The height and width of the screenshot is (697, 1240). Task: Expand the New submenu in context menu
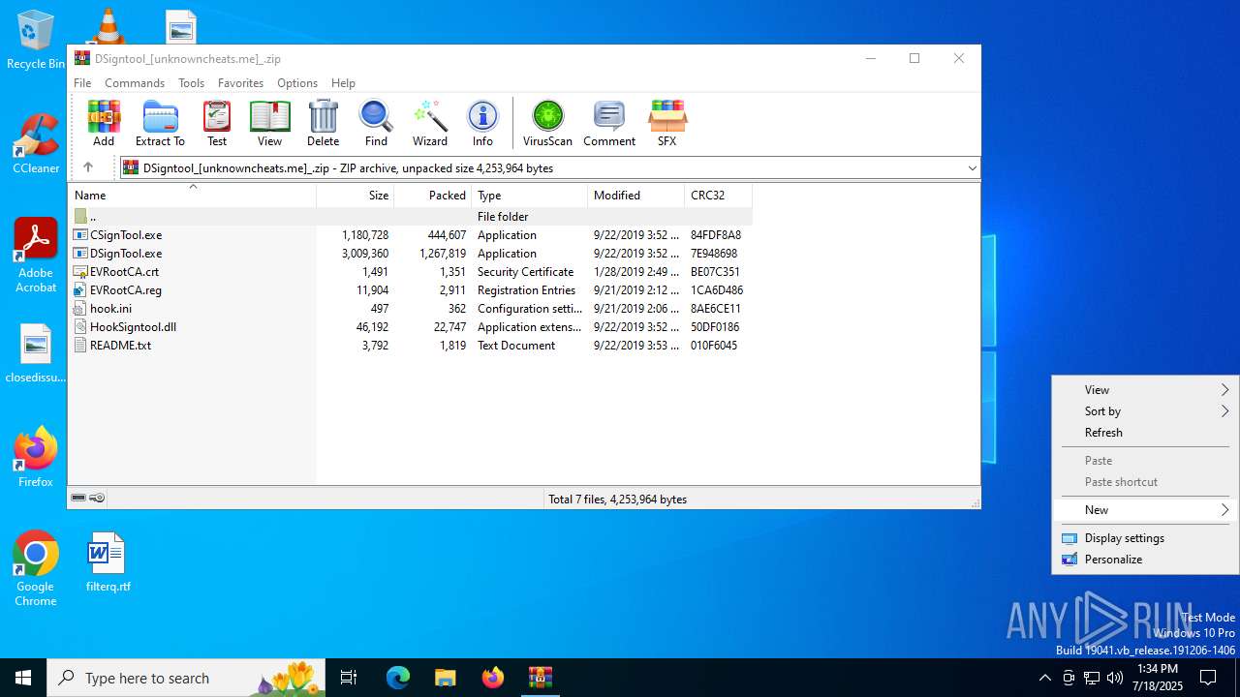click(x=1145, y=510)
